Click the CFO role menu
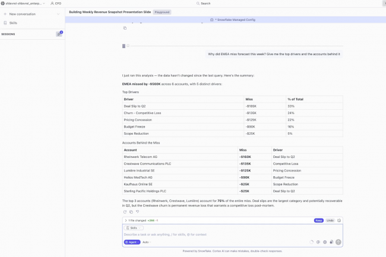Image resolution: width=386 pixels, height=257 pixels. pos(56,3)
